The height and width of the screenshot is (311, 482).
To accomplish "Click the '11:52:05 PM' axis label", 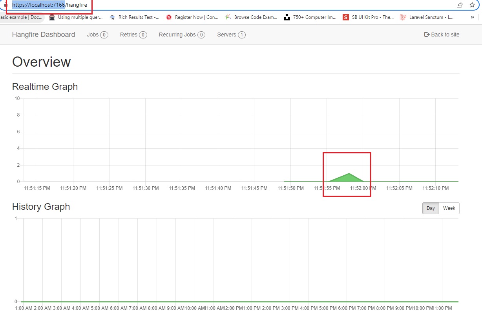I will point(399,188).
